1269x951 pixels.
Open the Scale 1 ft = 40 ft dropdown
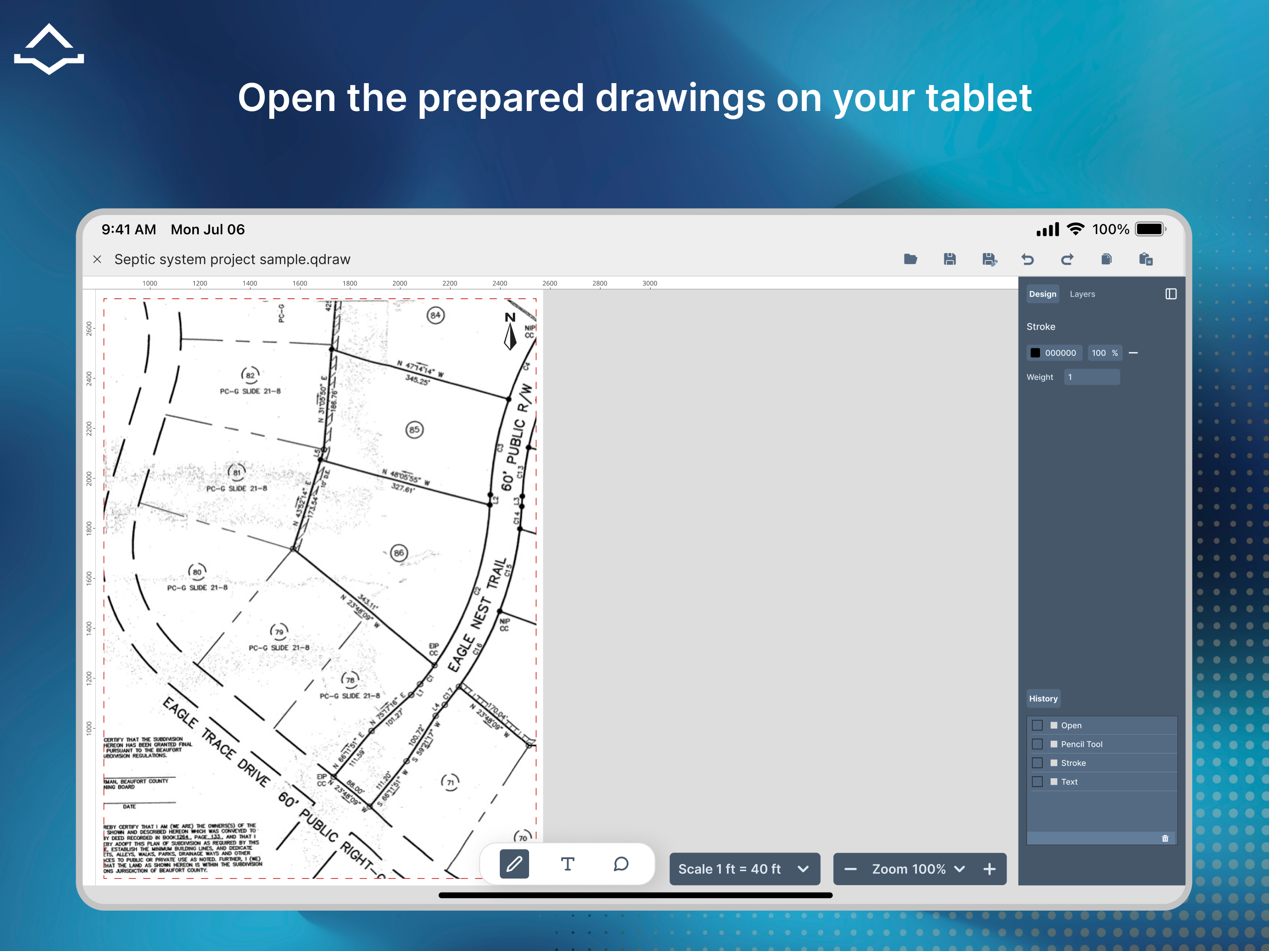coord(745,870)
